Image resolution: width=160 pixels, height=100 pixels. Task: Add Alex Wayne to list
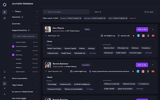[x=142, y=29]
